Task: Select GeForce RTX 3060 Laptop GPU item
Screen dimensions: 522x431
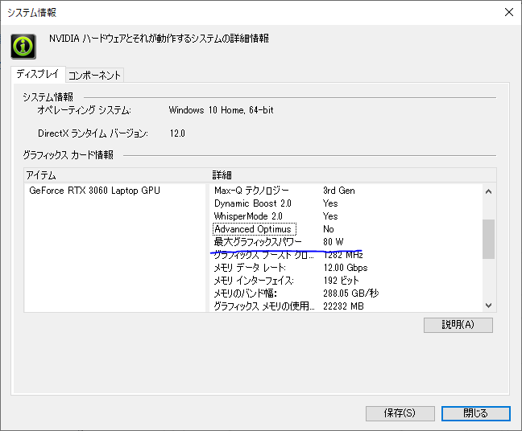Action: point(94,191)
